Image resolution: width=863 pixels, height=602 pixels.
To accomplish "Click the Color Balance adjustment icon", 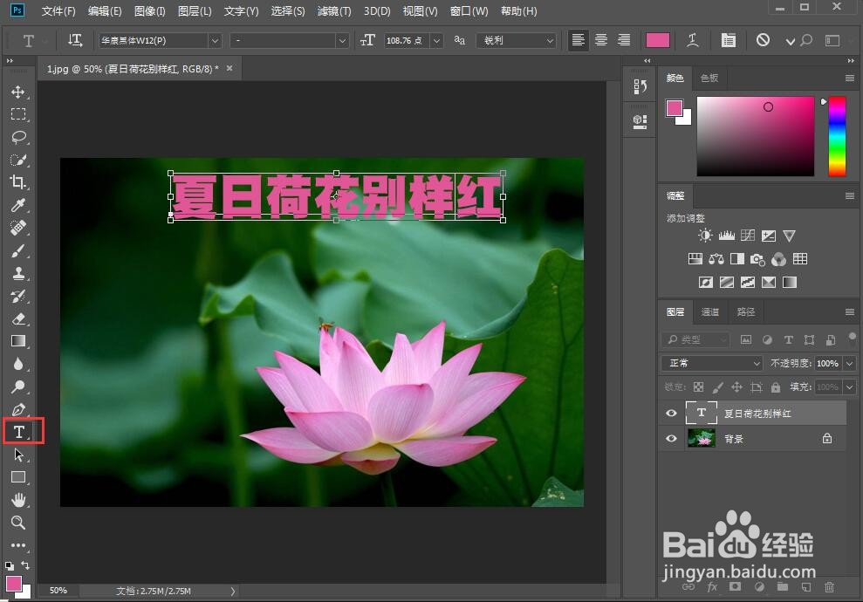I will 716,258.
